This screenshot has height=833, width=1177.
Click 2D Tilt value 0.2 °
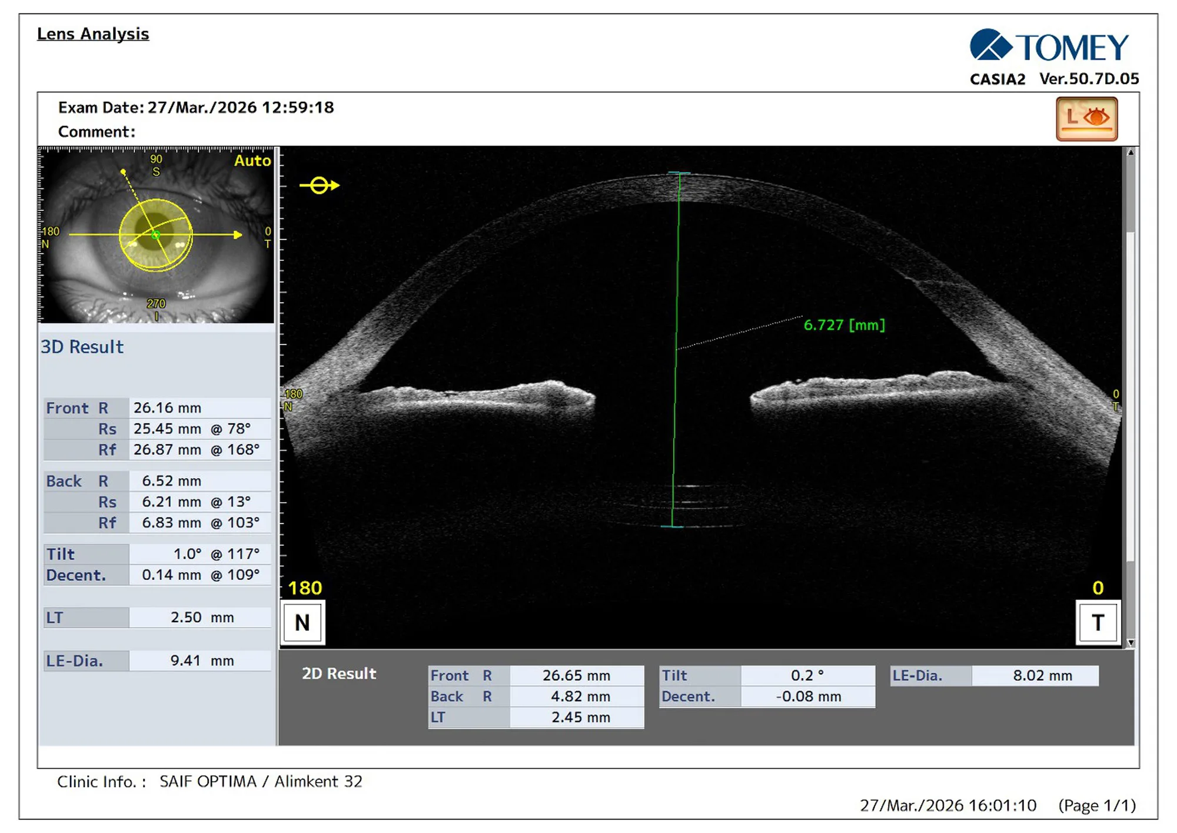(x=807, y=676)
